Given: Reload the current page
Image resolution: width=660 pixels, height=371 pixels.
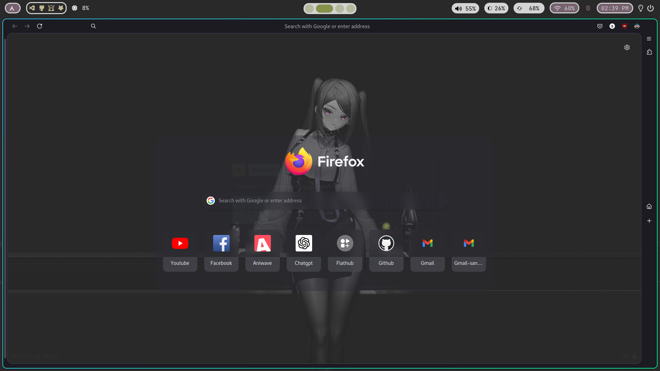Looking at the screenshot, I should (x=40, y=26).
